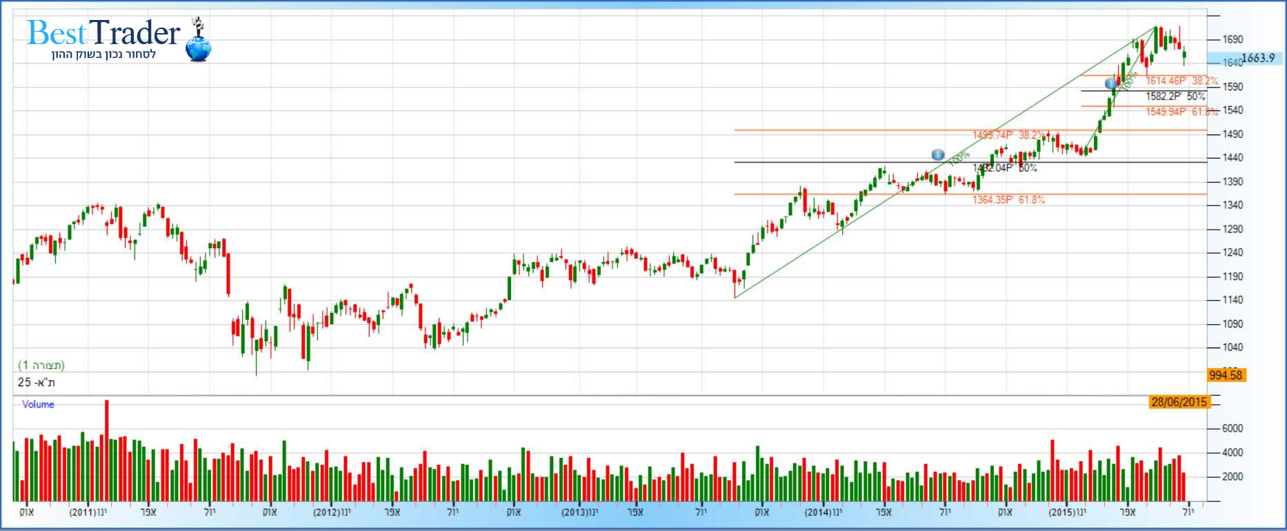Select the current price label 1663.9

point(1258,58)
